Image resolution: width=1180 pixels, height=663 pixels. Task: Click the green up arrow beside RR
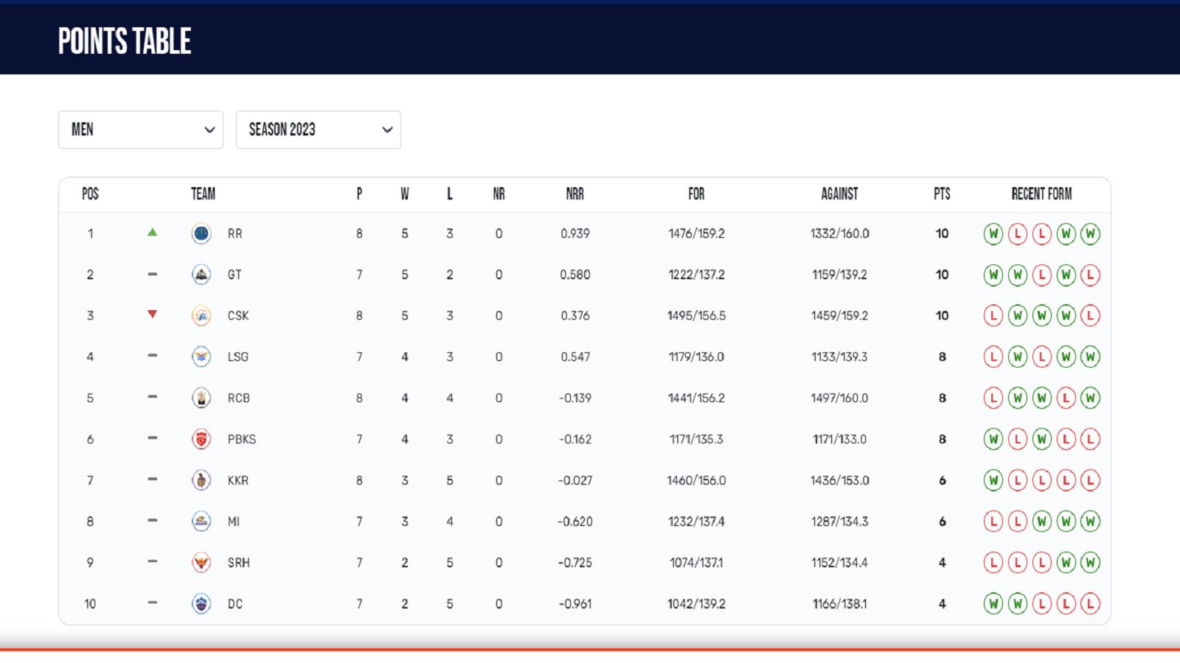(152, 232)
